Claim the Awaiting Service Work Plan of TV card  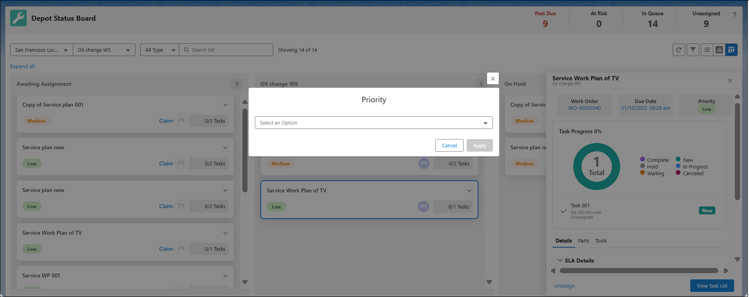pyautogui.click(x=166, y=249)
